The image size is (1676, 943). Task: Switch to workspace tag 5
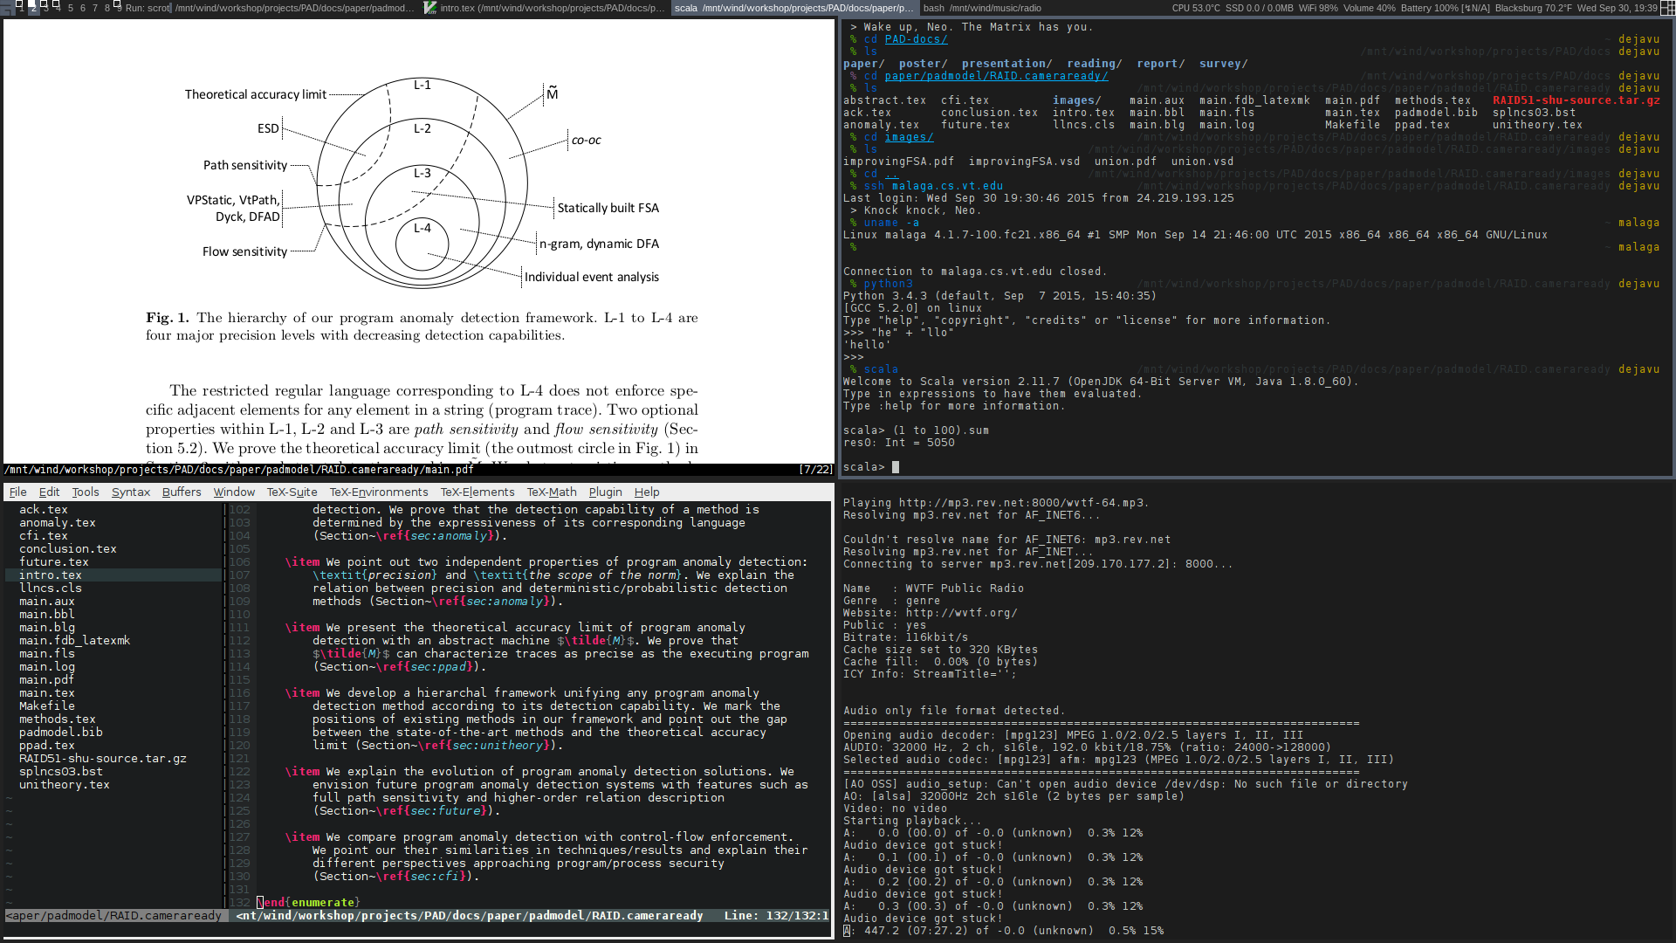tap(71, 8)
